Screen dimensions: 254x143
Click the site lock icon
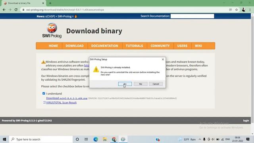tap(23, 10)
